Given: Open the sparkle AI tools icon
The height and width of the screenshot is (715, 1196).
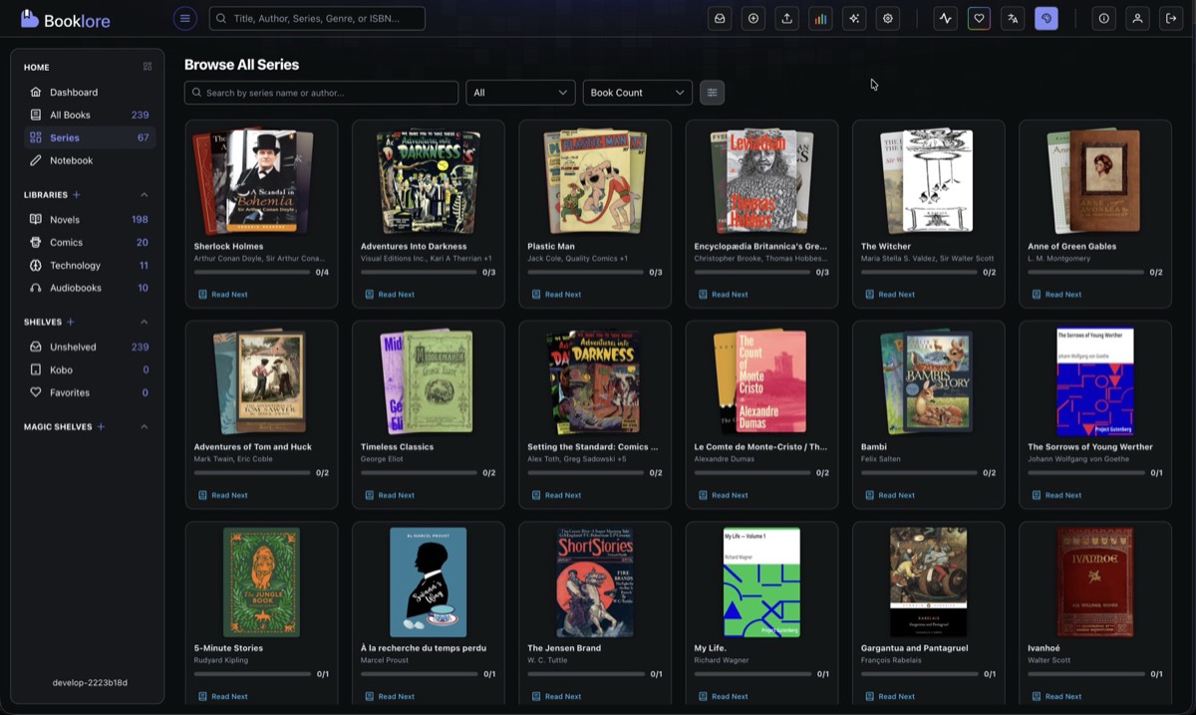Looking at the screenshot, I should click(853, 18).
